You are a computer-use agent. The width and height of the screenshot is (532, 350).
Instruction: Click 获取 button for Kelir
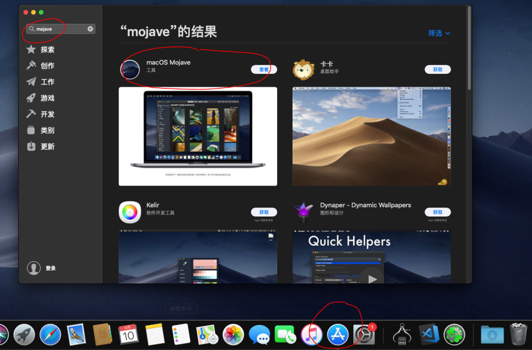[264, 212]
